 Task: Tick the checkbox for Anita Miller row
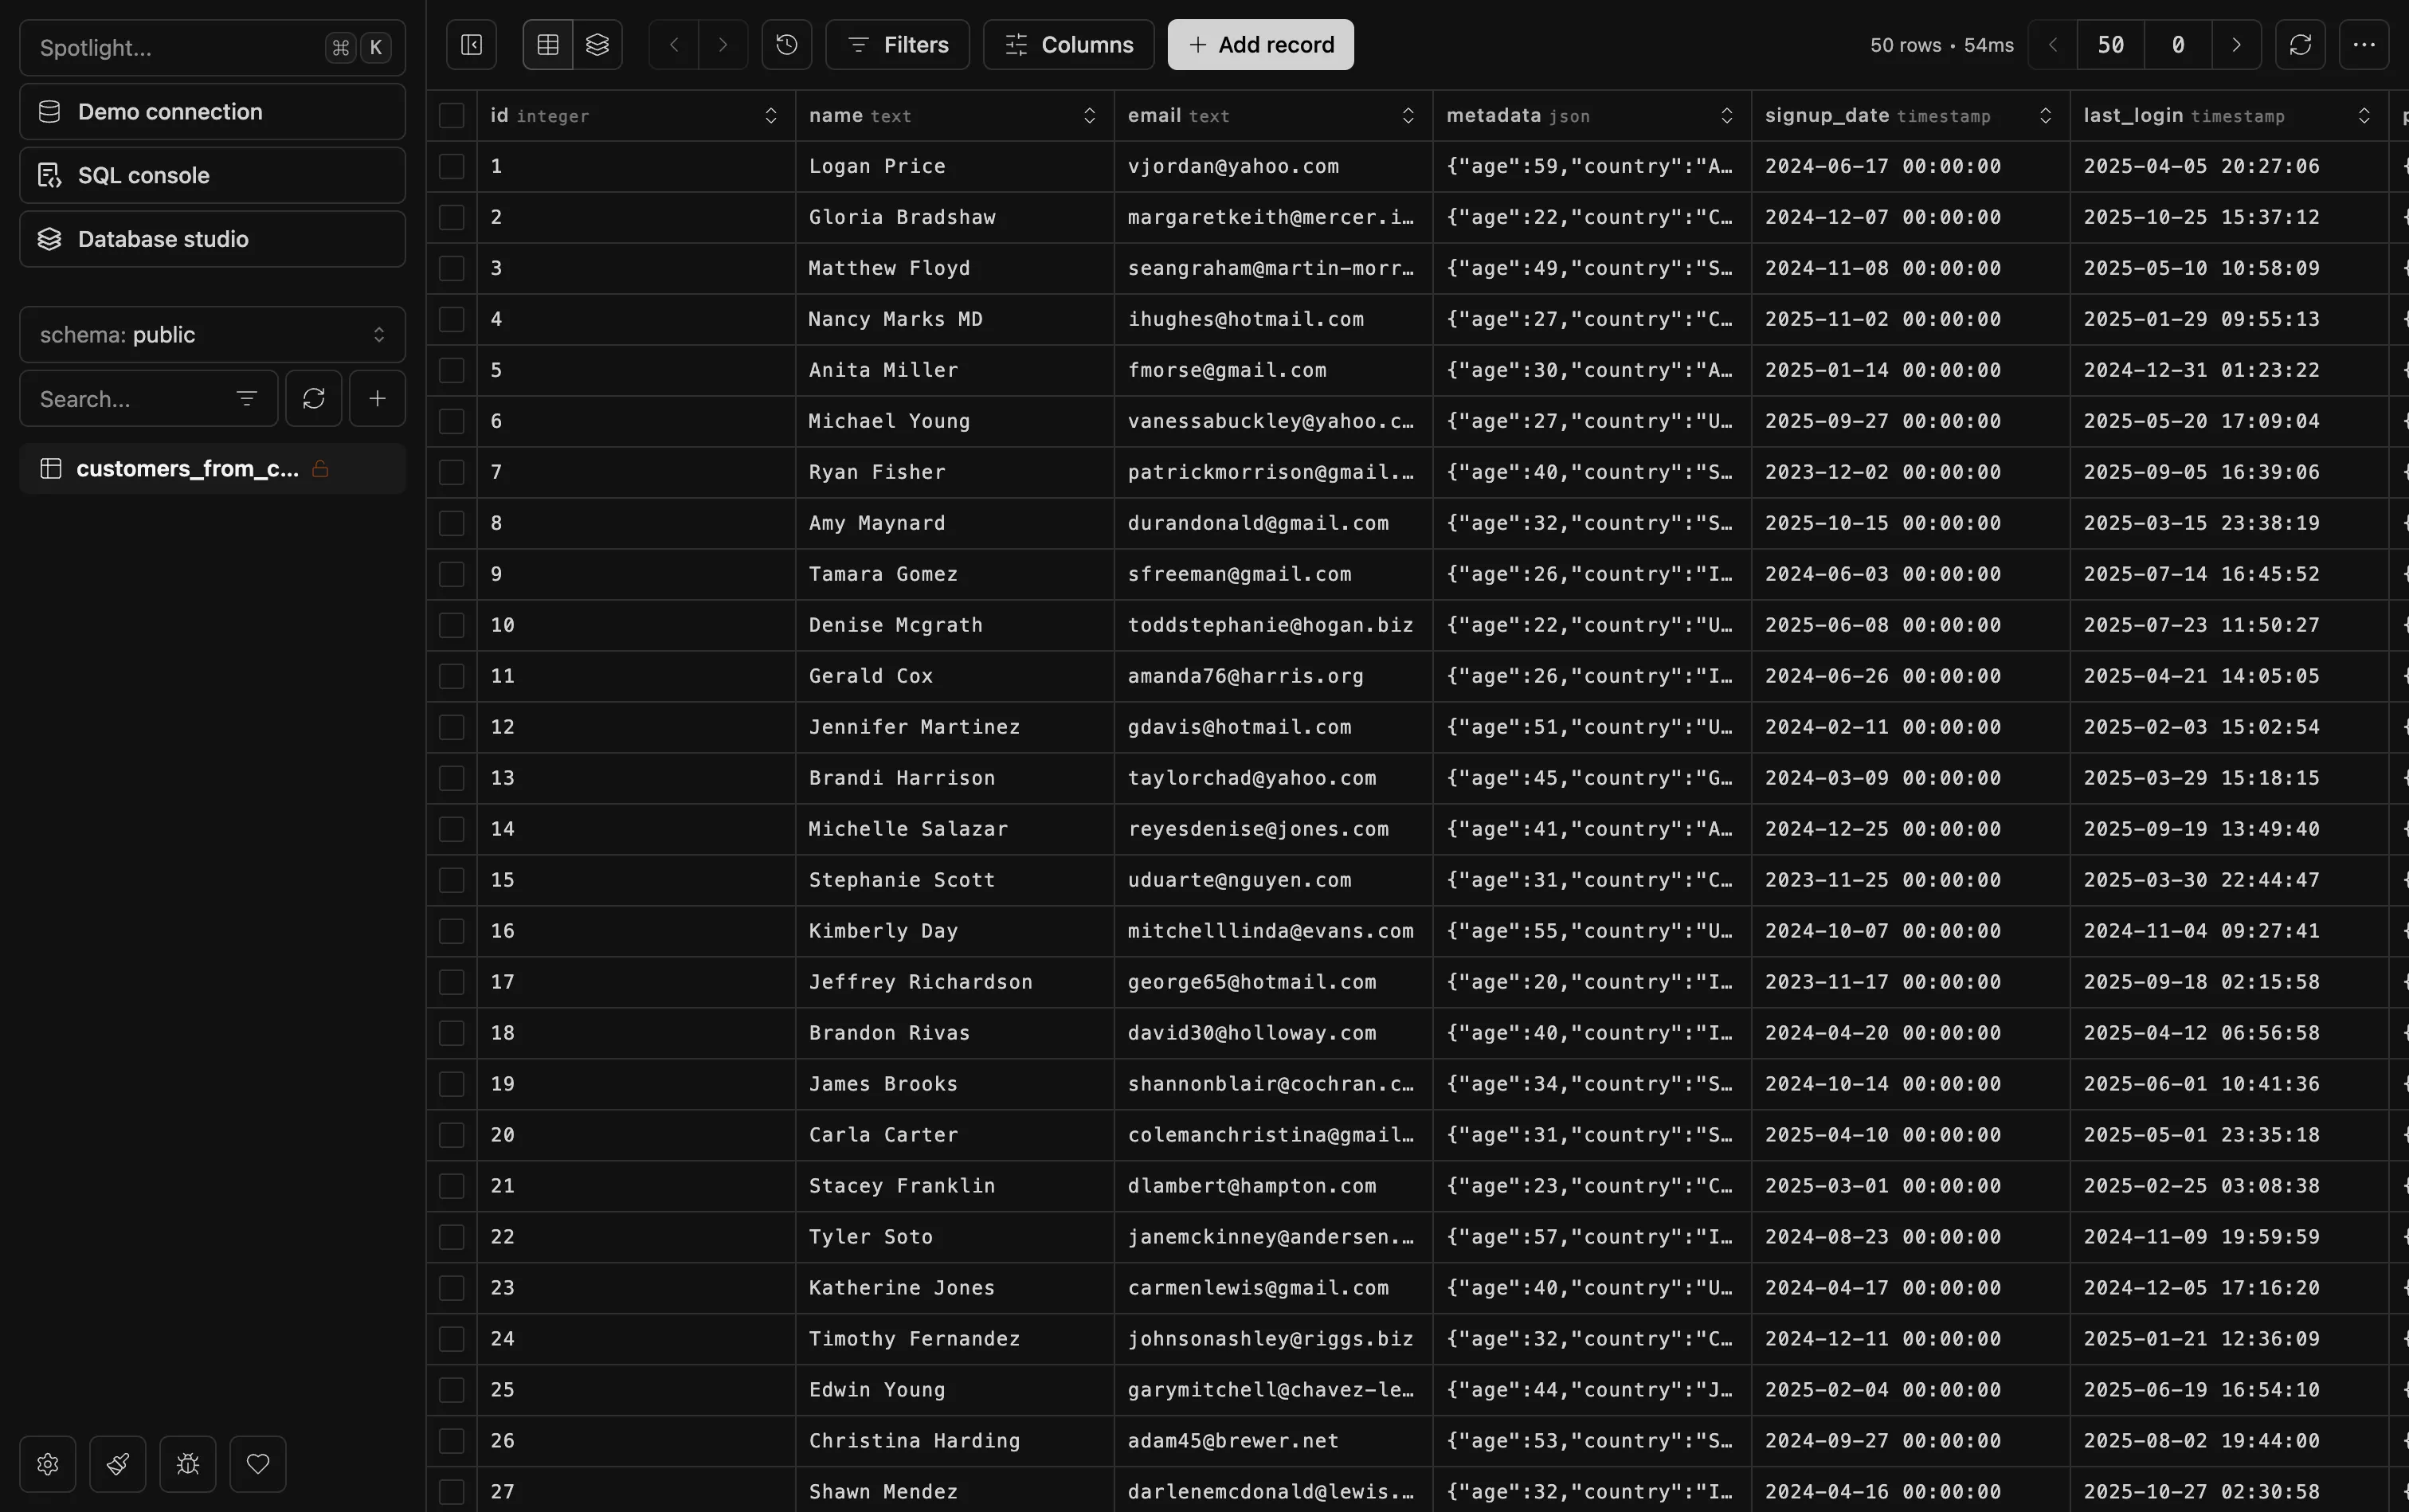(452, 370)
